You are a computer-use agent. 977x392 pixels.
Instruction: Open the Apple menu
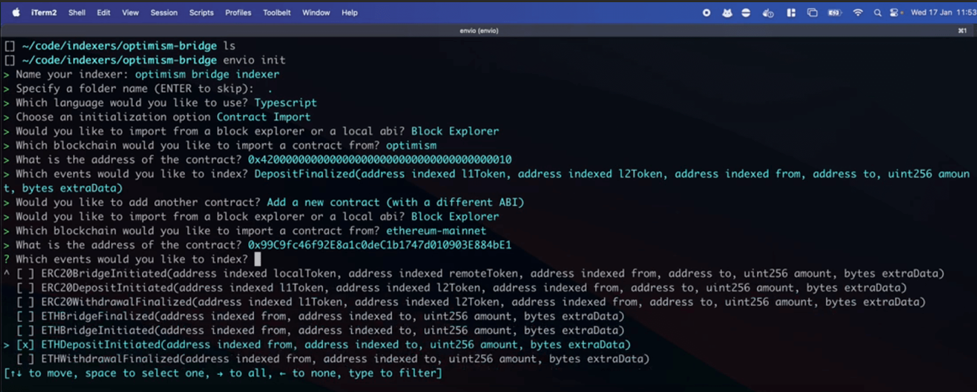[x=16, y=13]
